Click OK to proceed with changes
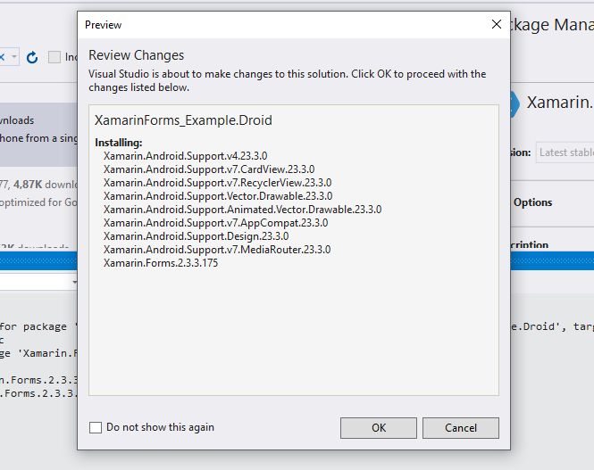The height and width of the screenshot is (470, 594). tap(378, 428)
